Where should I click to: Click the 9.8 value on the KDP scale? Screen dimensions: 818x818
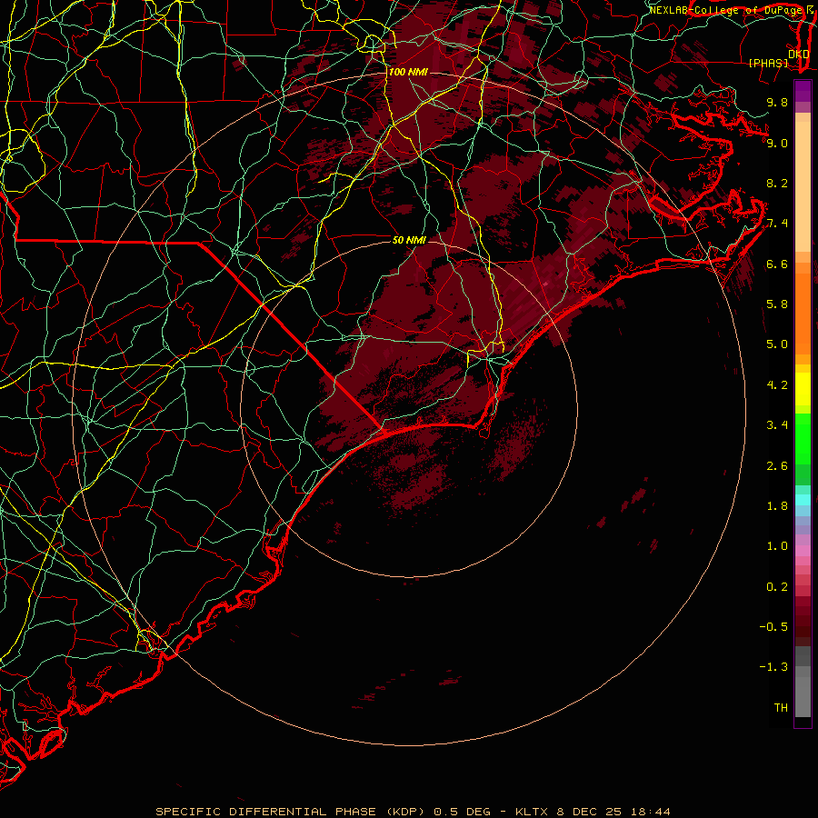pyautogui.click(x=777, y=102)
